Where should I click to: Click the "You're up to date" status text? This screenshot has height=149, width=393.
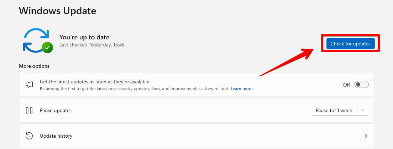(84, 37)
